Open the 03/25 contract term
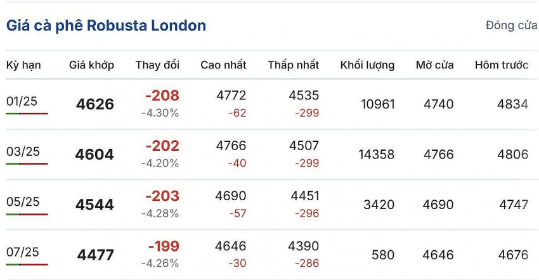 (x=23, y=151)
